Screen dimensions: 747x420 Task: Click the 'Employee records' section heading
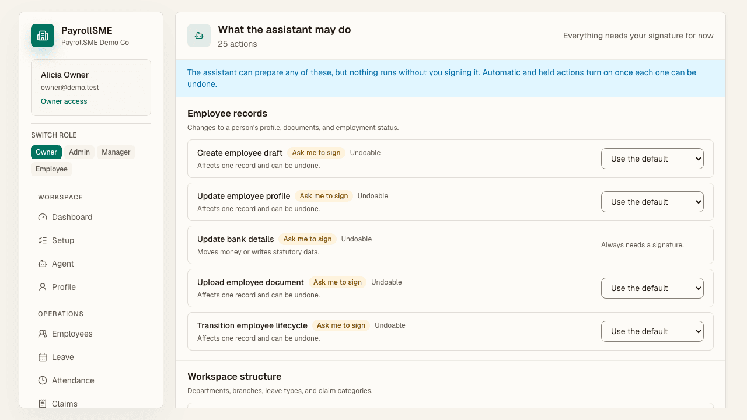[227, 114]
